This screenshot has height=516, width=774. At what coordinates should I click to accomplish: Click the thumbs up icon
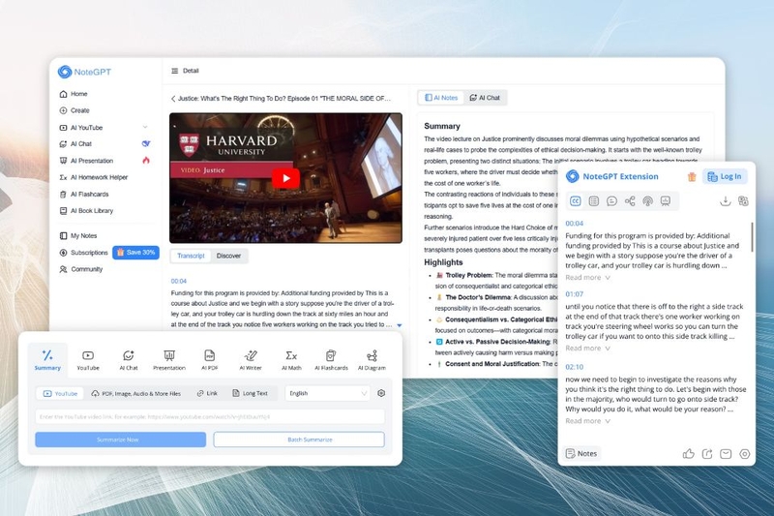point(689,454)
